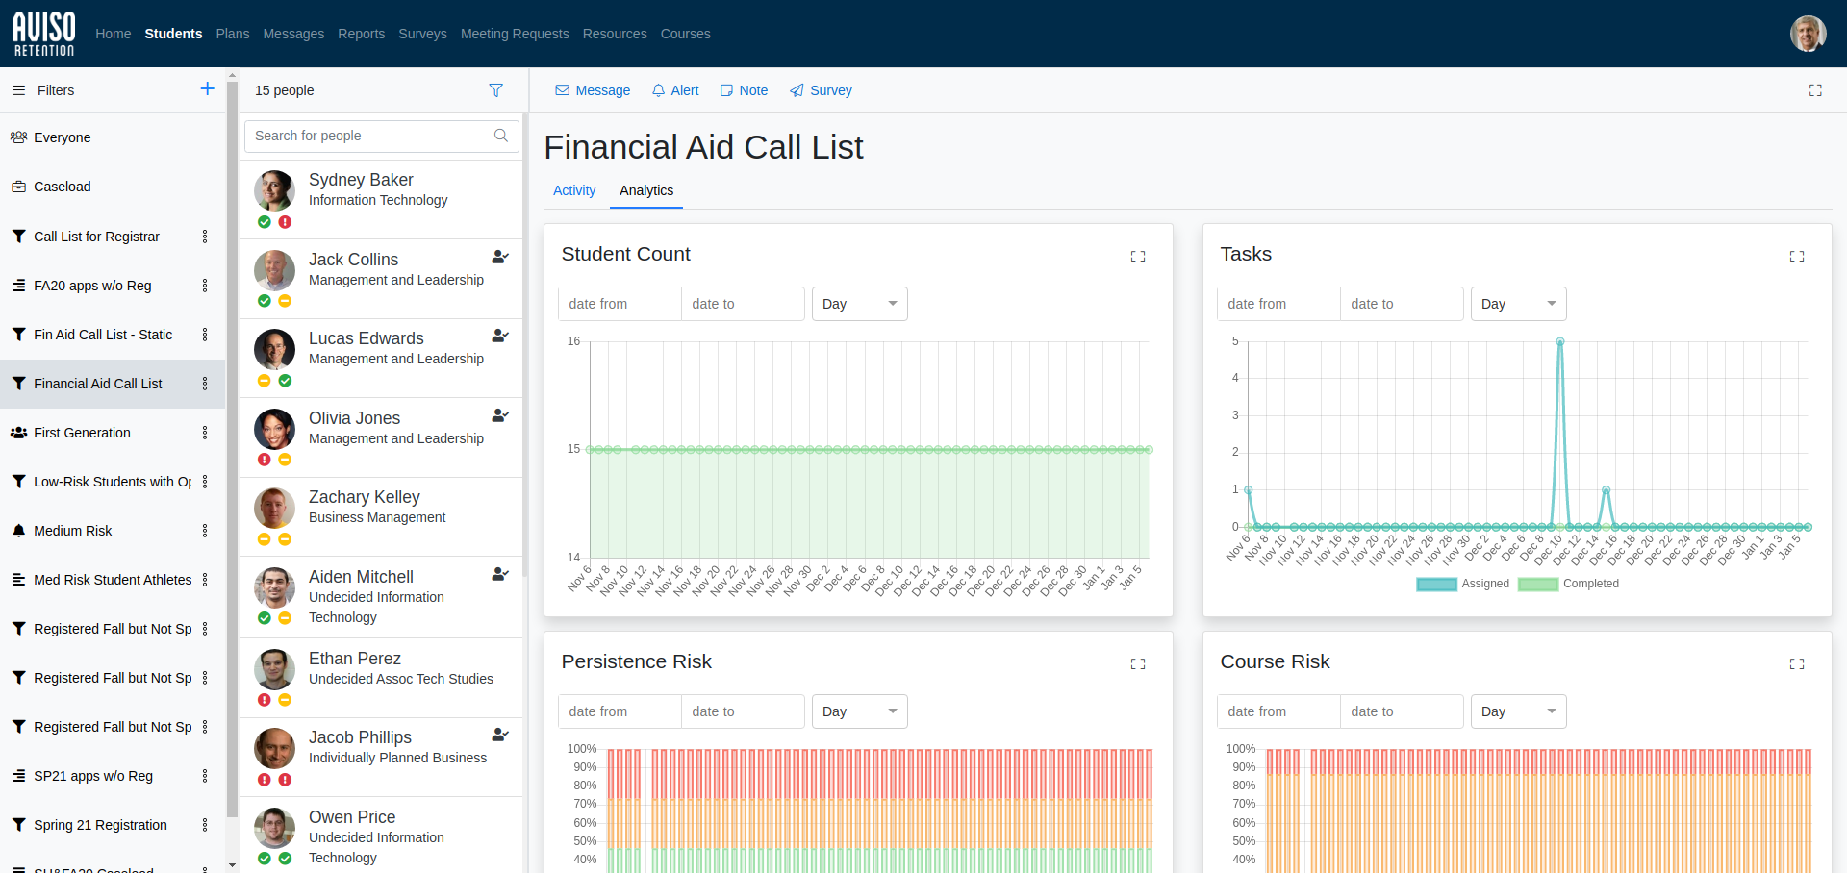This screenshot has width=1847, height=873.
Task: Click the Search for people field
Action: coord(382,136)
